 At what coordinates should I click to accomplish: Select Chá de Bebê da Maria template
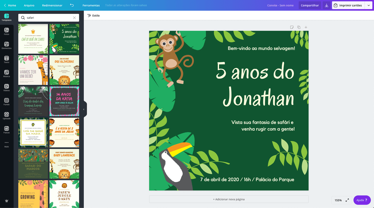33,132
